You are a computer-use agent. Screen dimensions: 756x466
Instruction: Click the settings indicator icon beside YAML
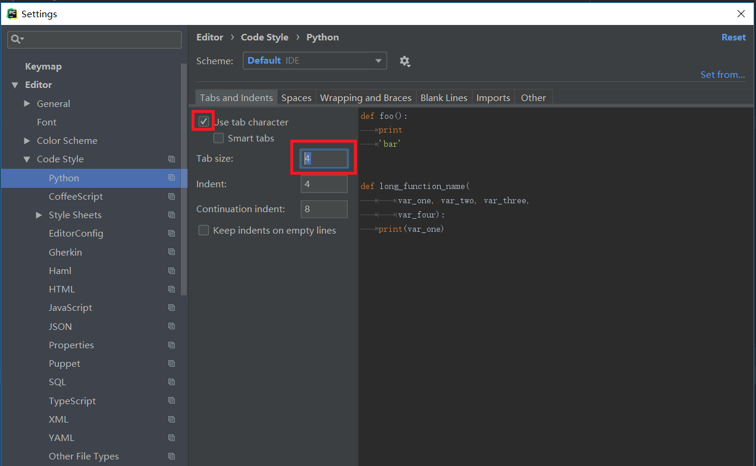(x=172, y=437)
